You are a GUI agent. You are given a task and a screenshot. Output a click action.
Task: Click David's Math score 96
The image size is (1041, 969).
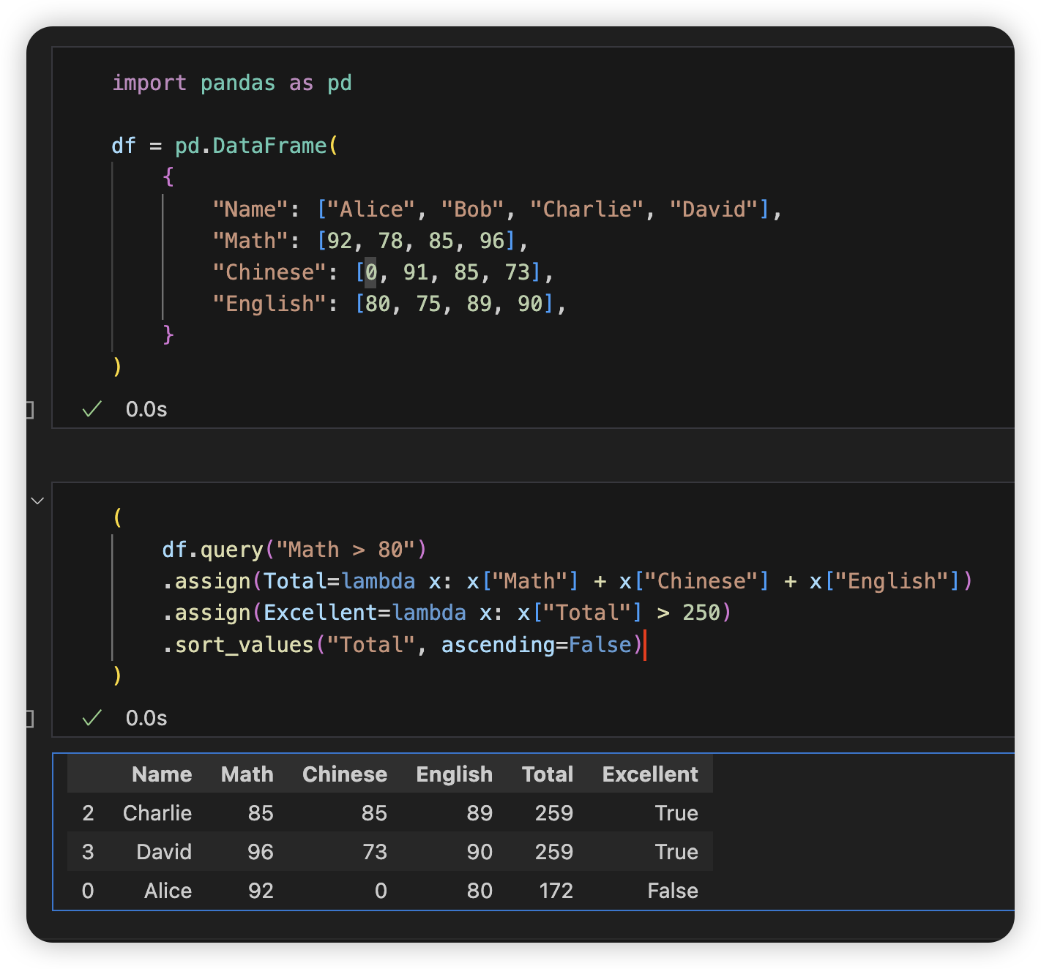[261, 852]
